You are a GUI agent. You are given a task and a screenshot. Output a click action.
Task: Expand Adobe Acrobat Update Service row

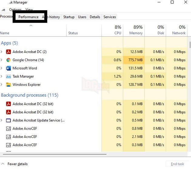(1, 120)
